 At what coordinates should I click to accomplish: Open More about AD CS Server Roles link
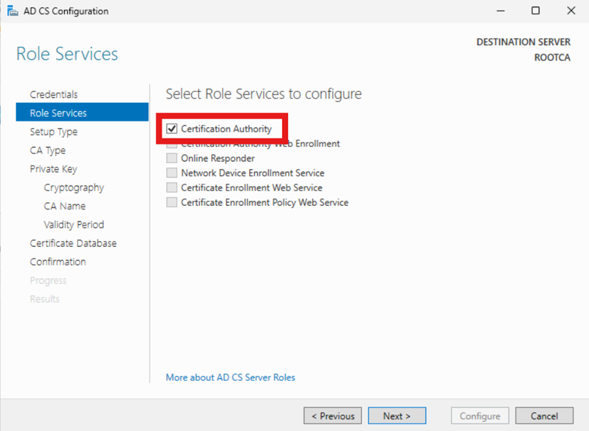(x=230, y=377)
